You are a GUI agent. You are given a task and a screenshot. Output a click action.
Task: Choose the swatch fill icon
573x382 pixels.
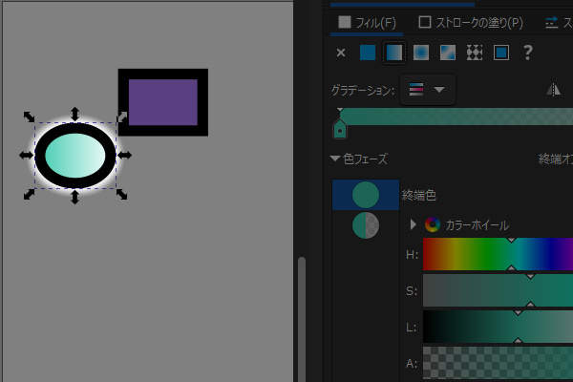pos(501,53)
